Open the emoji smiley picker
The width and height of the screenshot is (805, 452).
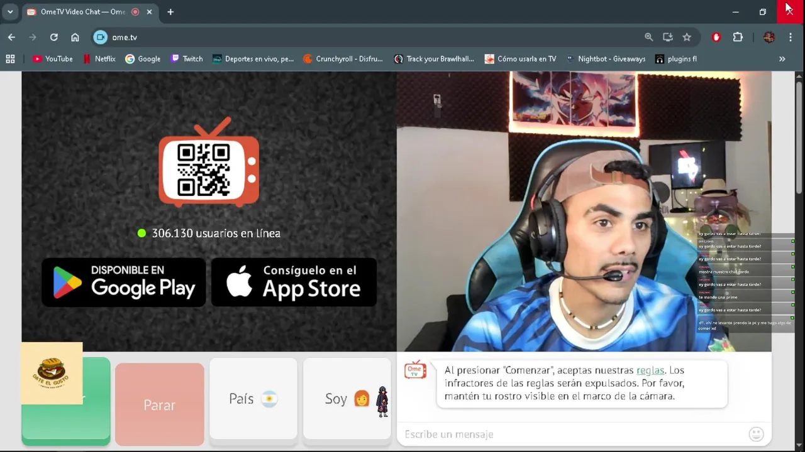point(757,434)
